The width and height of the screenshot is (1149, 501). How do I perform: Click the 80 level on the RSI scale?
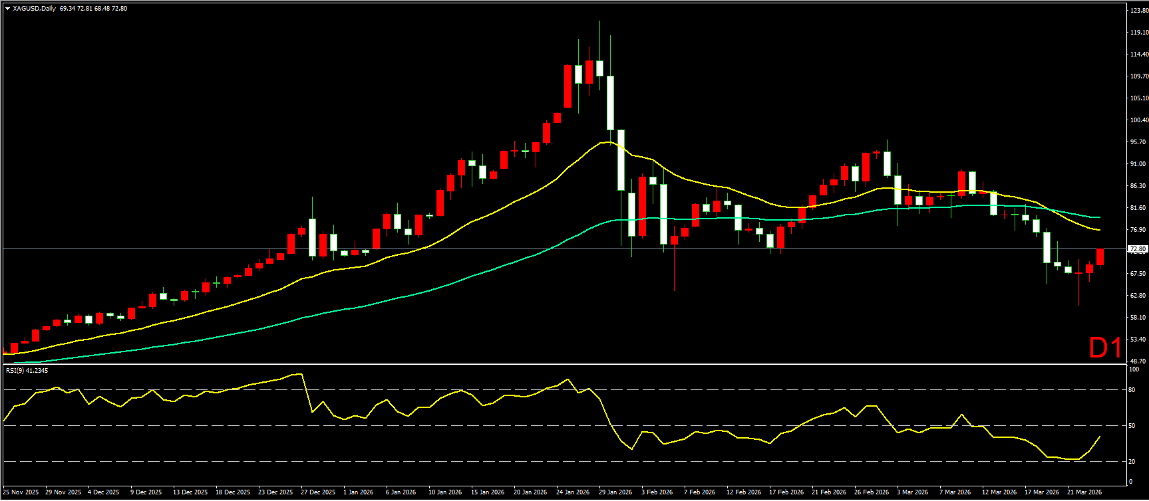(1133, 390)
